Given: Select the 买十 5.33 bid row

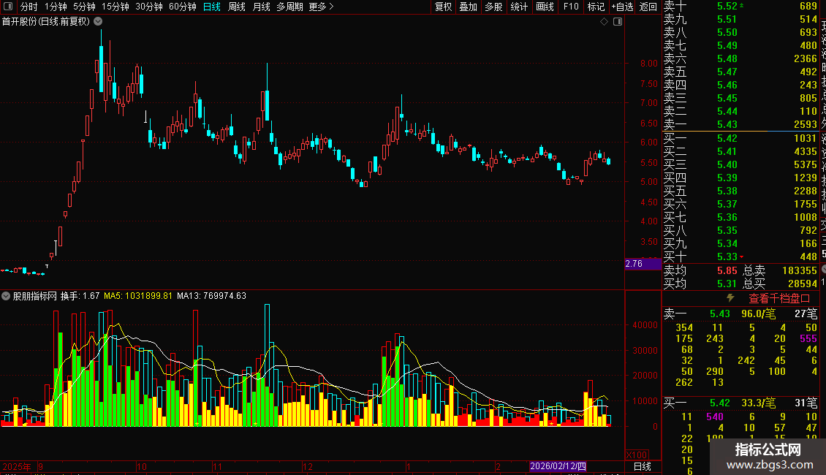Looking at the screenshot, I should (740, 257).
